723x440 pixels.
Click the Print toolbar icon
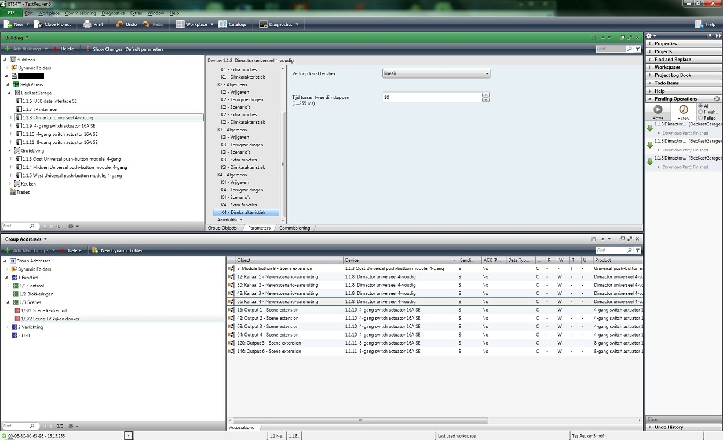point(87,24)
